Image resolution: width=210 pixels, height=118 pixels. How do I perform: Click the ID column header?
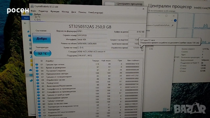point(42,61)
